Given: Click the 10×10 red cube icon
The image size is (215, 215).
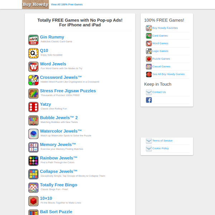Looking at the screenshot, I should coord(33,201).
